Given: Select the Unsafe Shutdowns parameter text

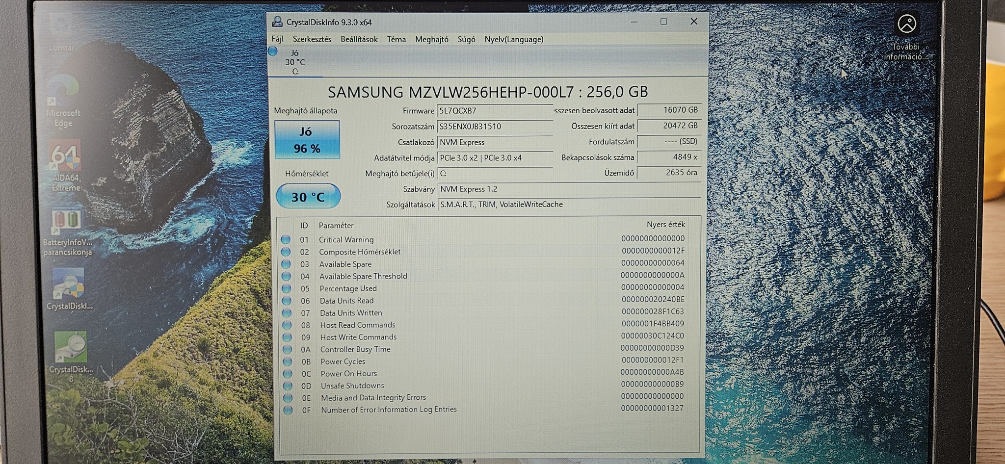Looking at the screenshot, I should (x=352, y=386).
